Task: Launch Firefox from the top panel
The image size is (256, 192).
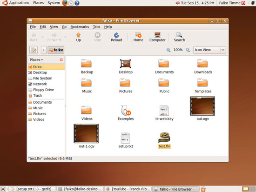Action: click(65, 3)
